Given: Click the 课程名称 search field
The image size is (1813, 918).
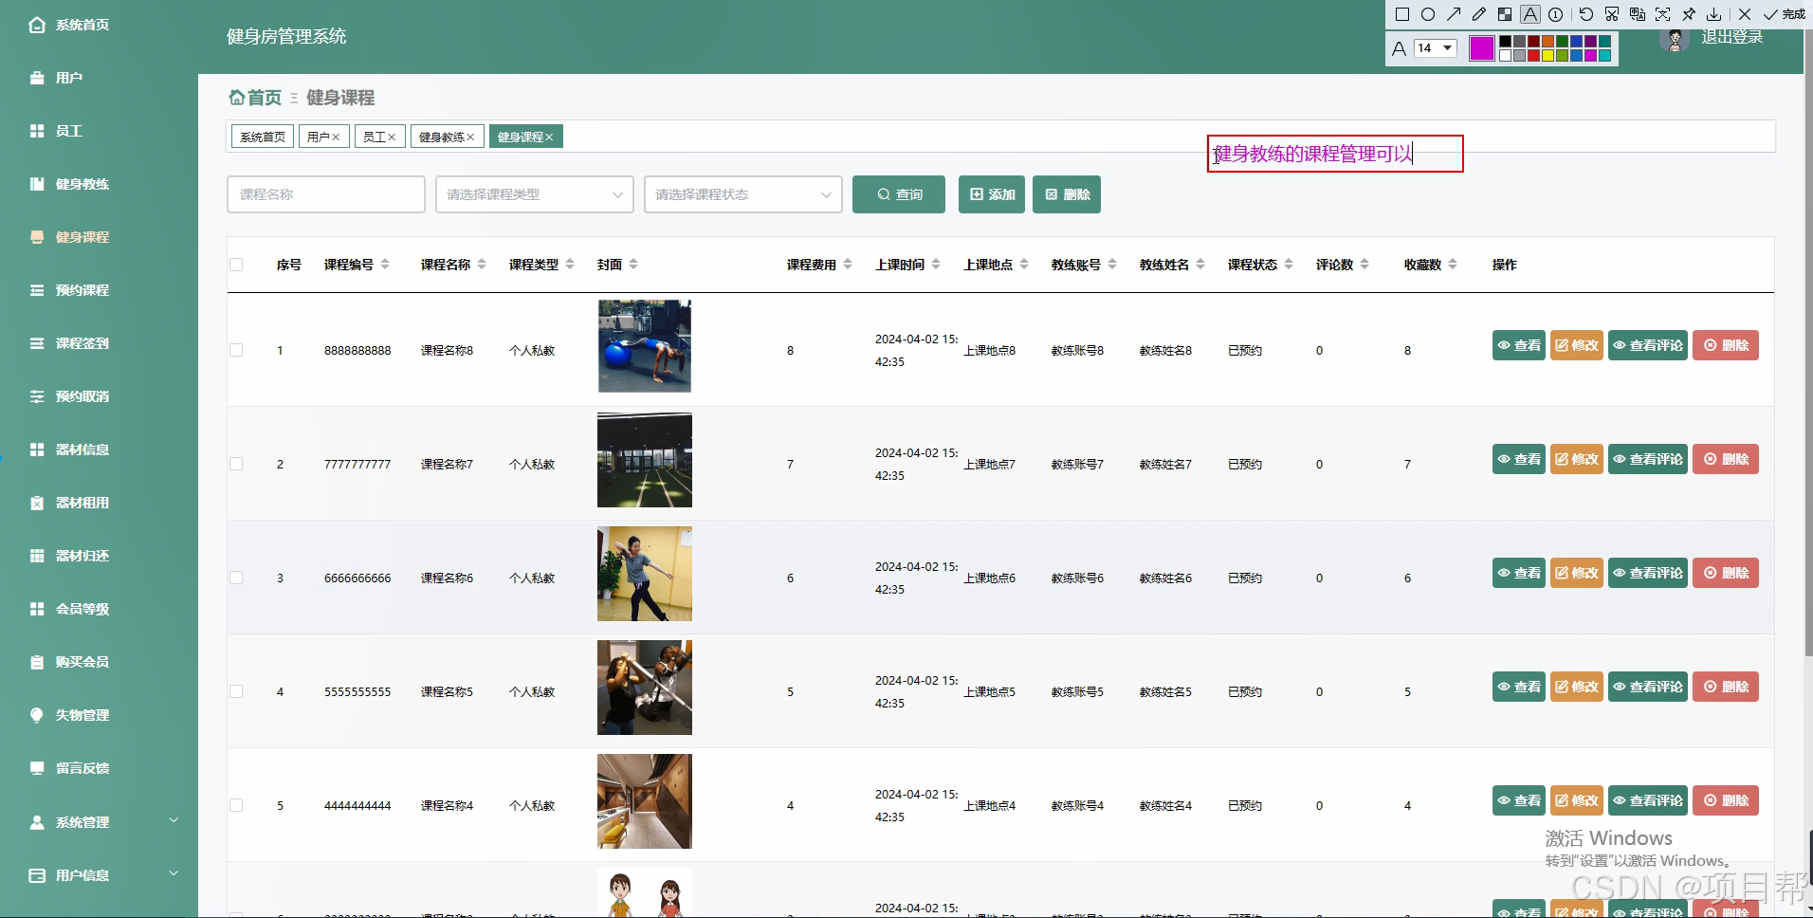Looking at the screenshot, I should click(x=326, y=194).
